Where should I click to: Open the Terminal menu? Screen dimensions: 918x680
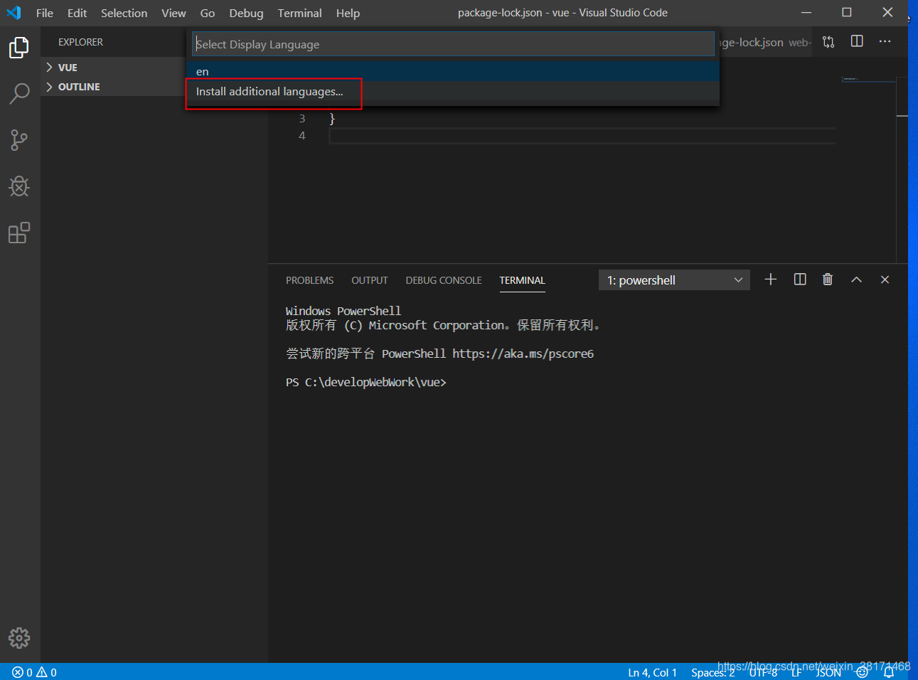pyautogui.click(x=299, y=13)
